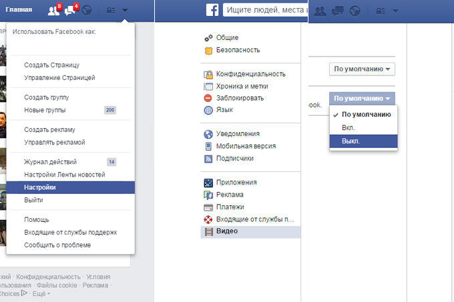
Task: Open Новые группы menu entry
Action: click(45, 110)
